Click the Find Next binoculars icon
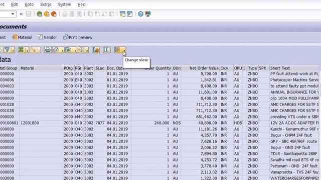The height and width of the screenshot is (180, 321). pos(79,14)
